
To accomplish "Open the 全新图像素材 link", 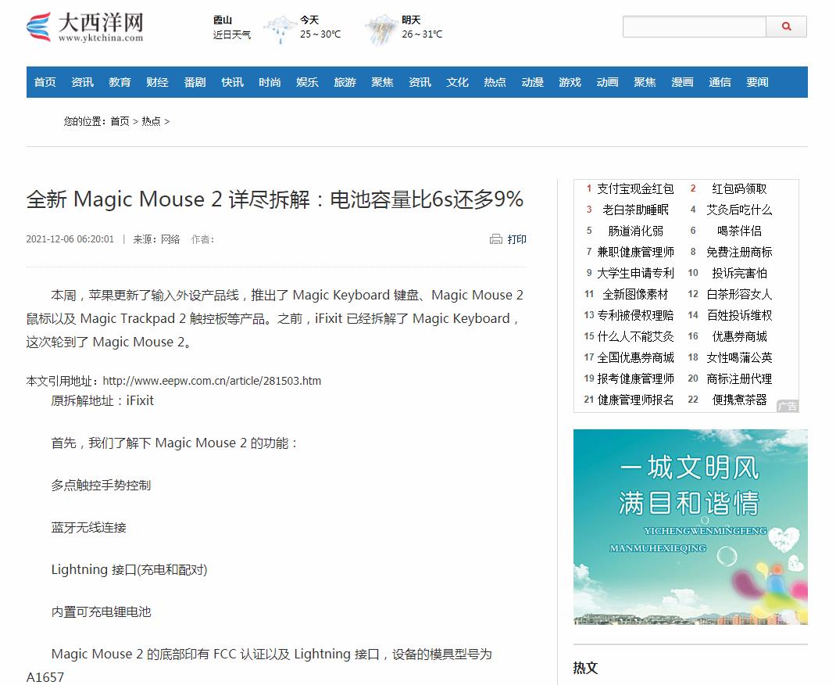I will (x=635, y=295).
